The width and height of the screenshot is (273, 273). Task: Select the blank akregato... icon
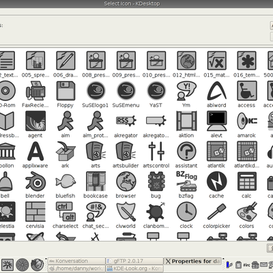[x=156, y=121]
